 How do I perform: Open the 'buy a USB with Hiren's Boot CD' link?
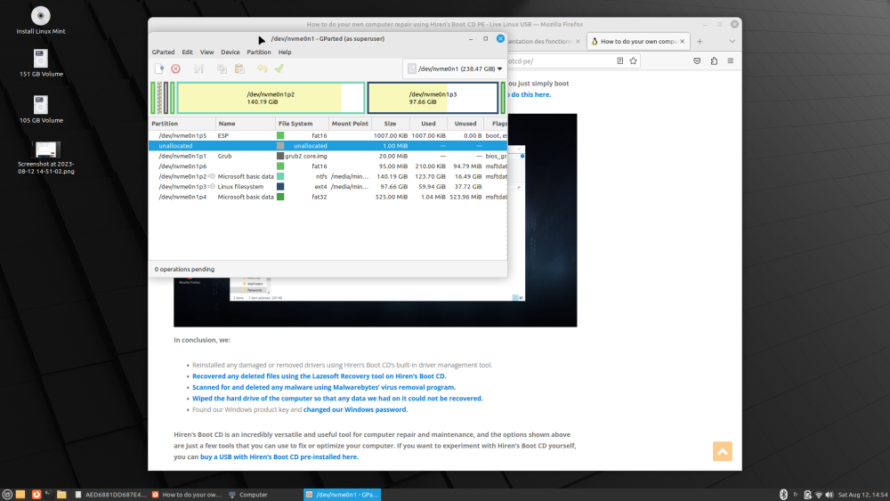click(279, 457)
